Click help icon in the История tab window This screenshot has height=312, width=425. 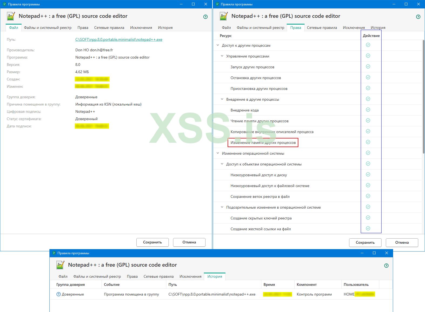tap(386, 266)
